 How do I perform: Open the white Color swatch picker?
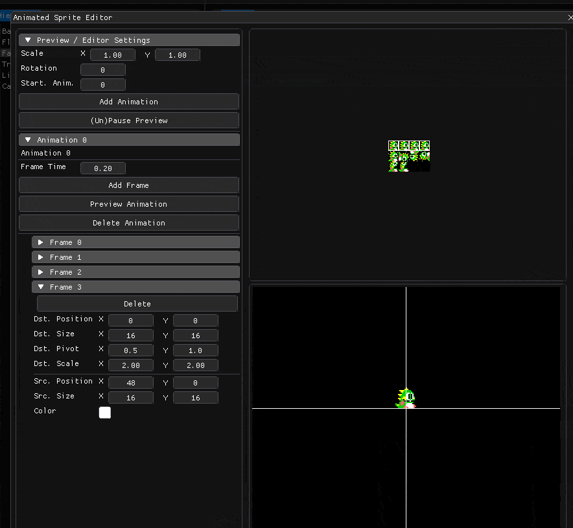[x=105, y=413]
